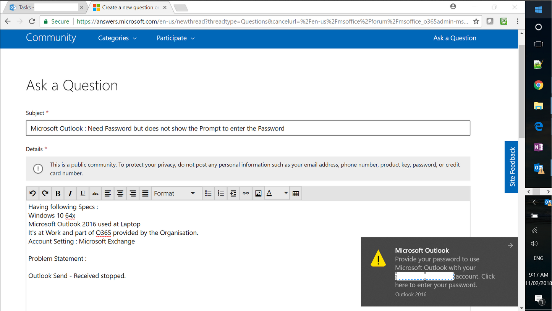The width and height of the screenshot is (552, 311).
Task: Insert a bulleted list
Action: [x=208, y=193]
